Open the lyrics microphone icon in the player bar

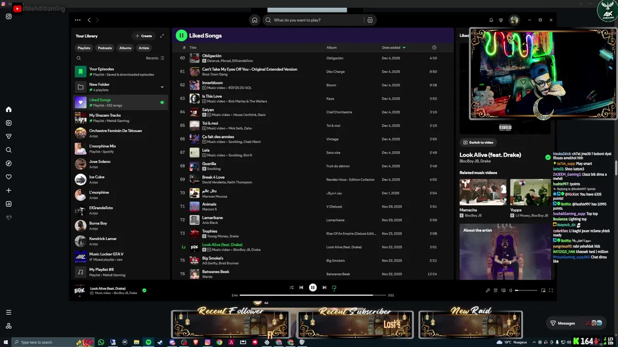pos(488,290)
